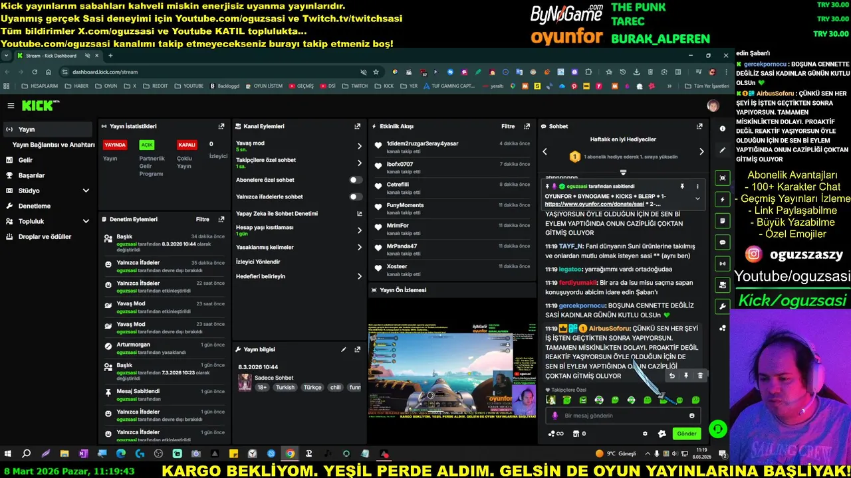Image resolution: width=851 pixels, height=478 pixels.
Task: Toggle Yalnızca ifadelerle sohbet switch
Action: pyautogui.click(x=356, y=197)
